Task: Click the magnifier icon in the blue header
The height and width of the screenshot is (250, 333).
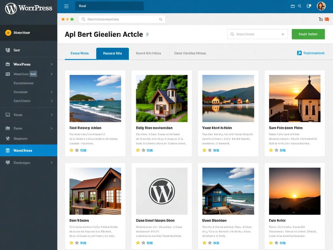Action: pyautogui.click(x=300, y=6)
